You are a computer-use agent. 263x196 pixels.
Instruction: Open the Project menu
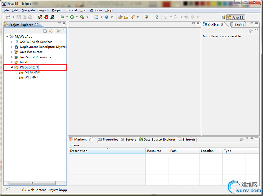pos(57,10)
